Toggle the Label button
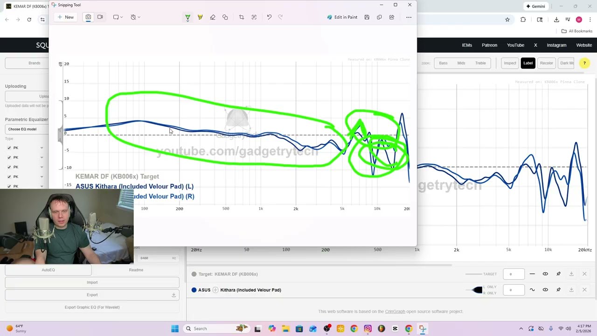 [x=528, y=63]
